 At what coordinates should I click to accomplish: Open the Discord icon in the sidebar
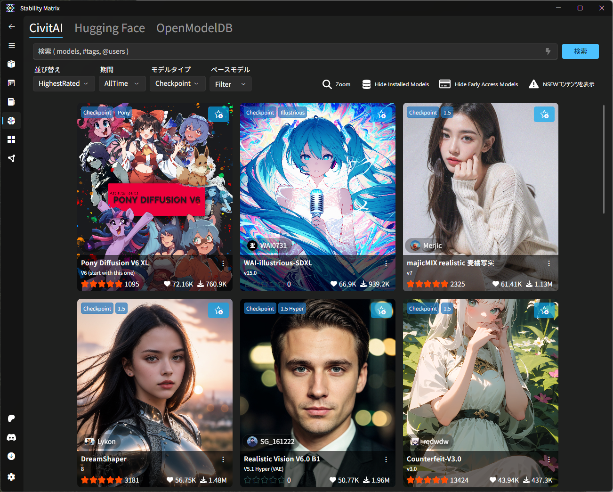pos(12,437)
